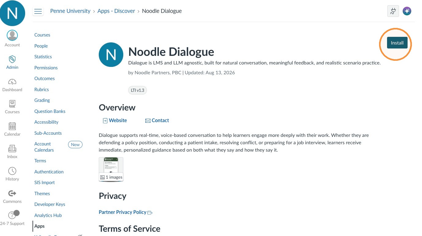This screenshot has height=236, width=422.
Task: Open the sparkle AI assistant icon
Action: tap(407, 11)
